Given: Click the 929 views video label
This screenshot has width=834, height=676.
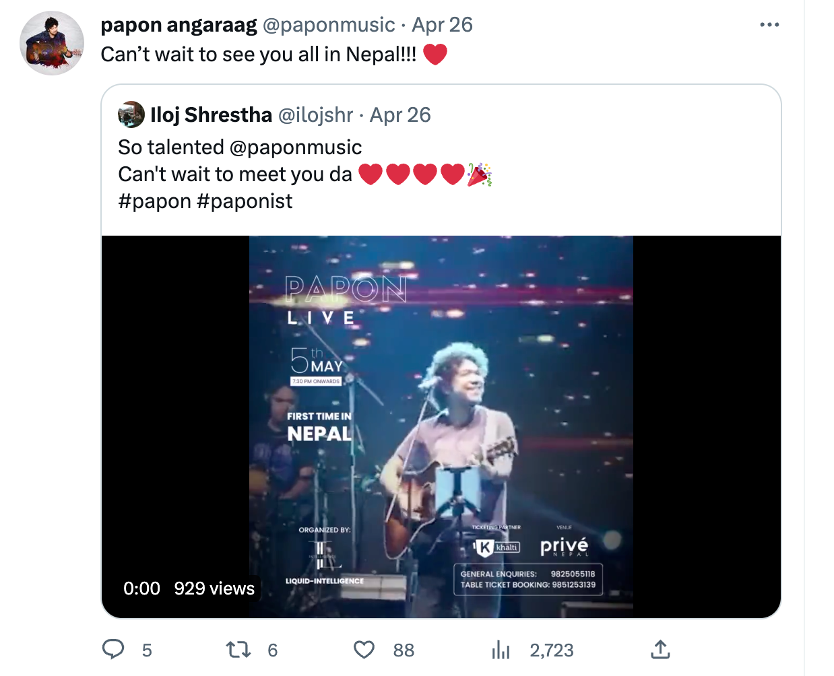Looking at the screenshot, I should click(x=214, y=588).
